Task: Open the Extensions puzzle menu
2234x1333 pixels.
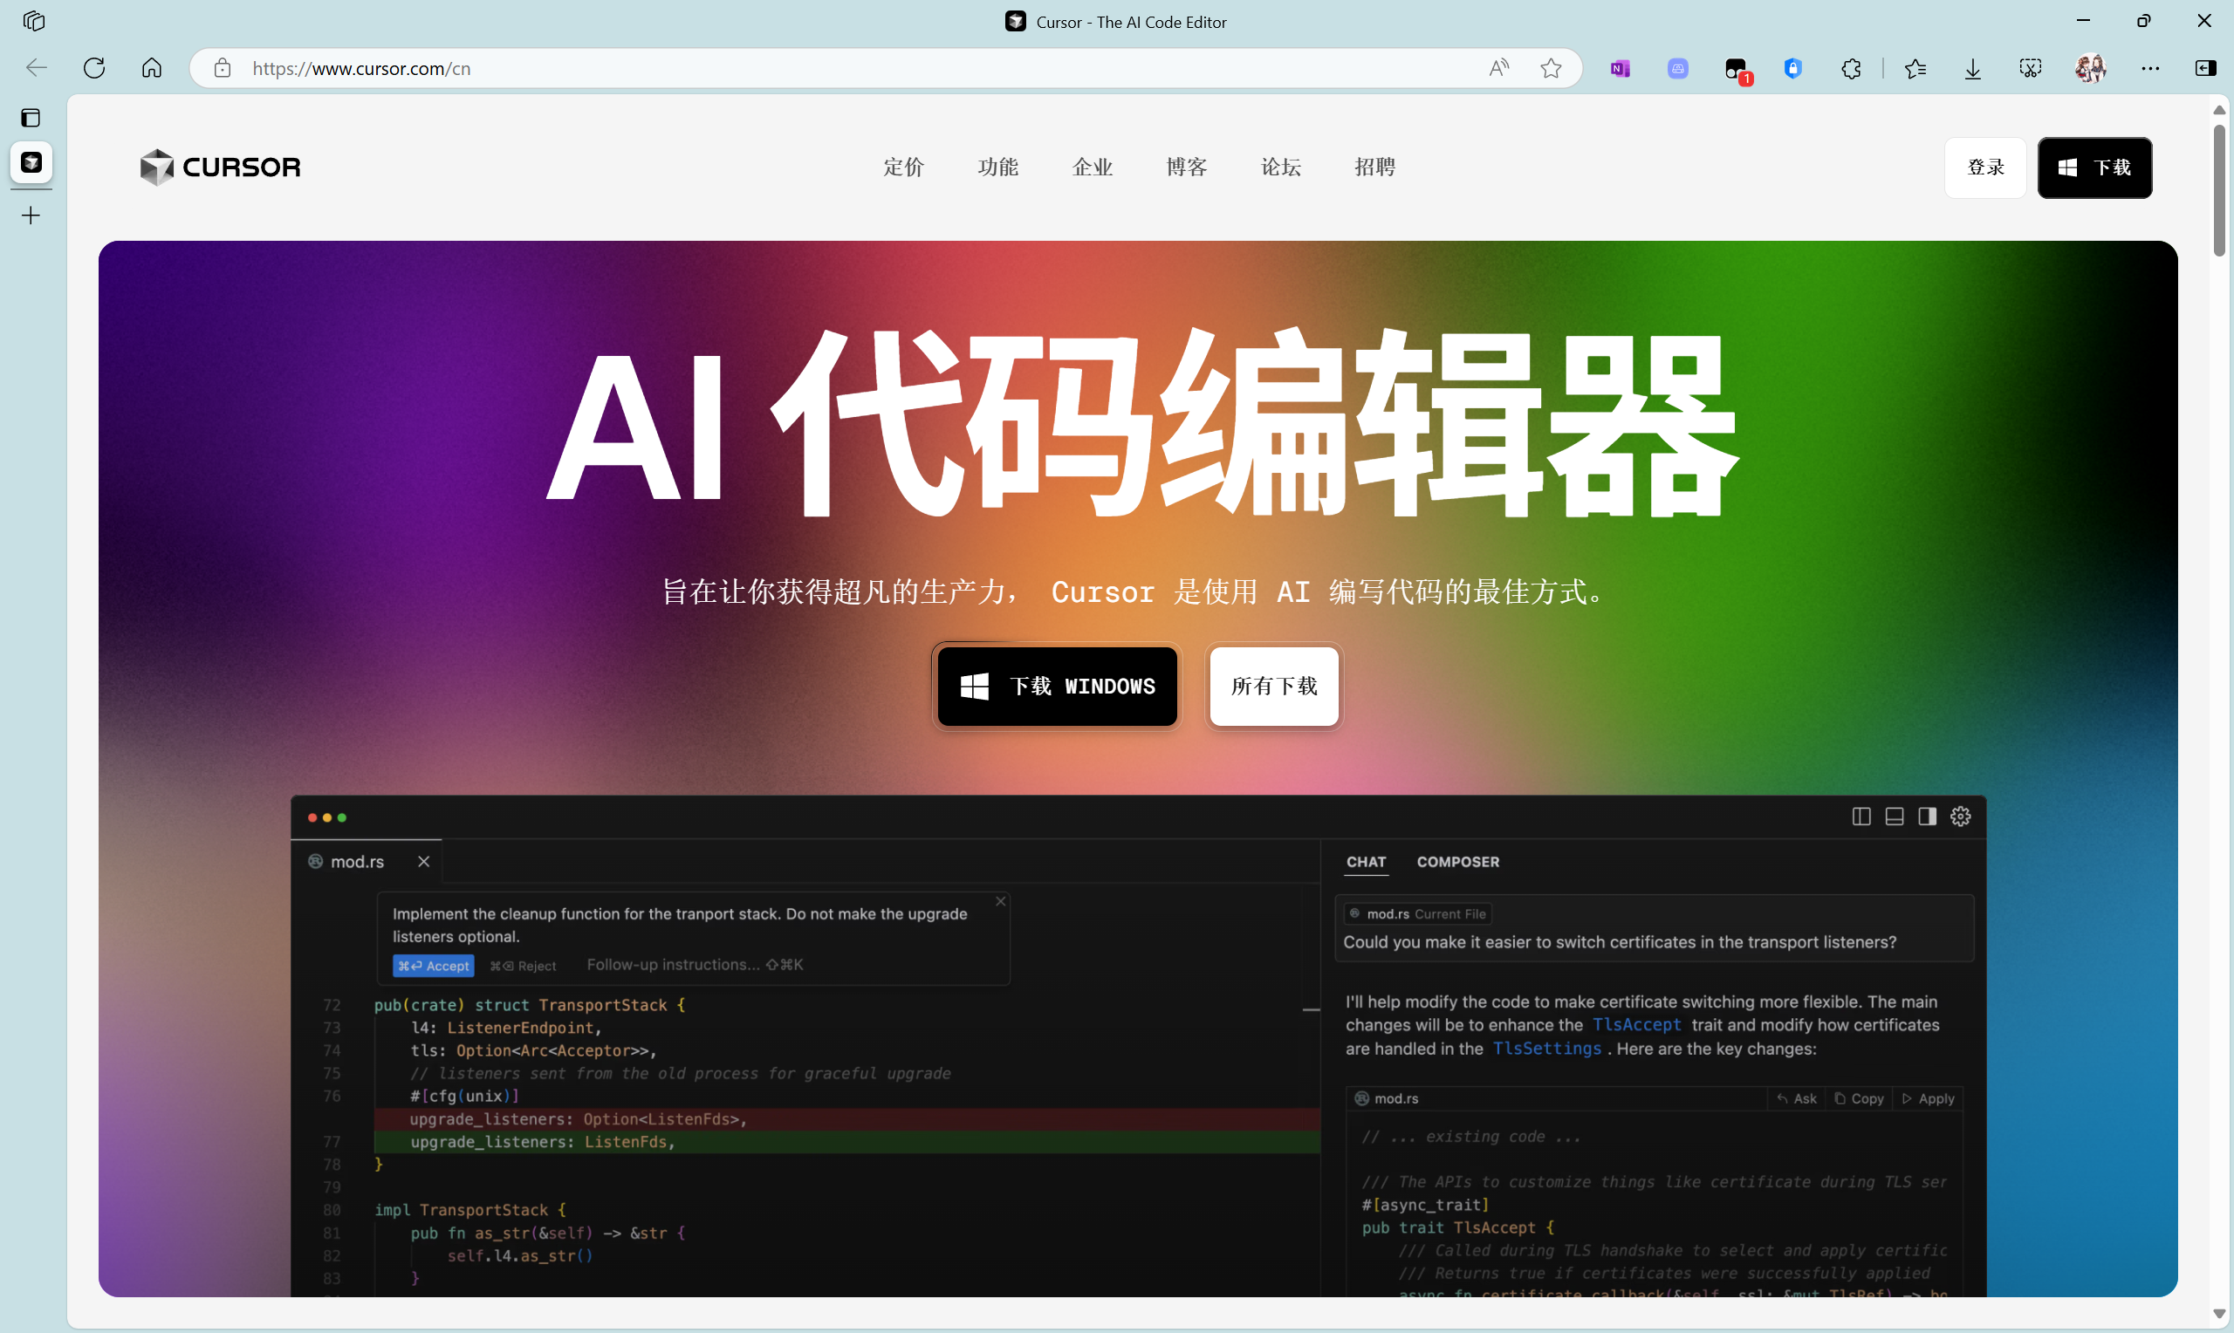Action: (1850, 68)
